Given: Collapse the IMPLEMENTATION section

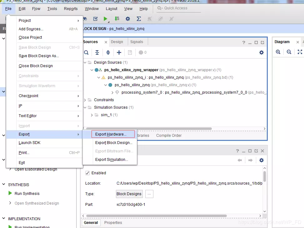Looking at the screenshot, I should [x=4, y=218].
